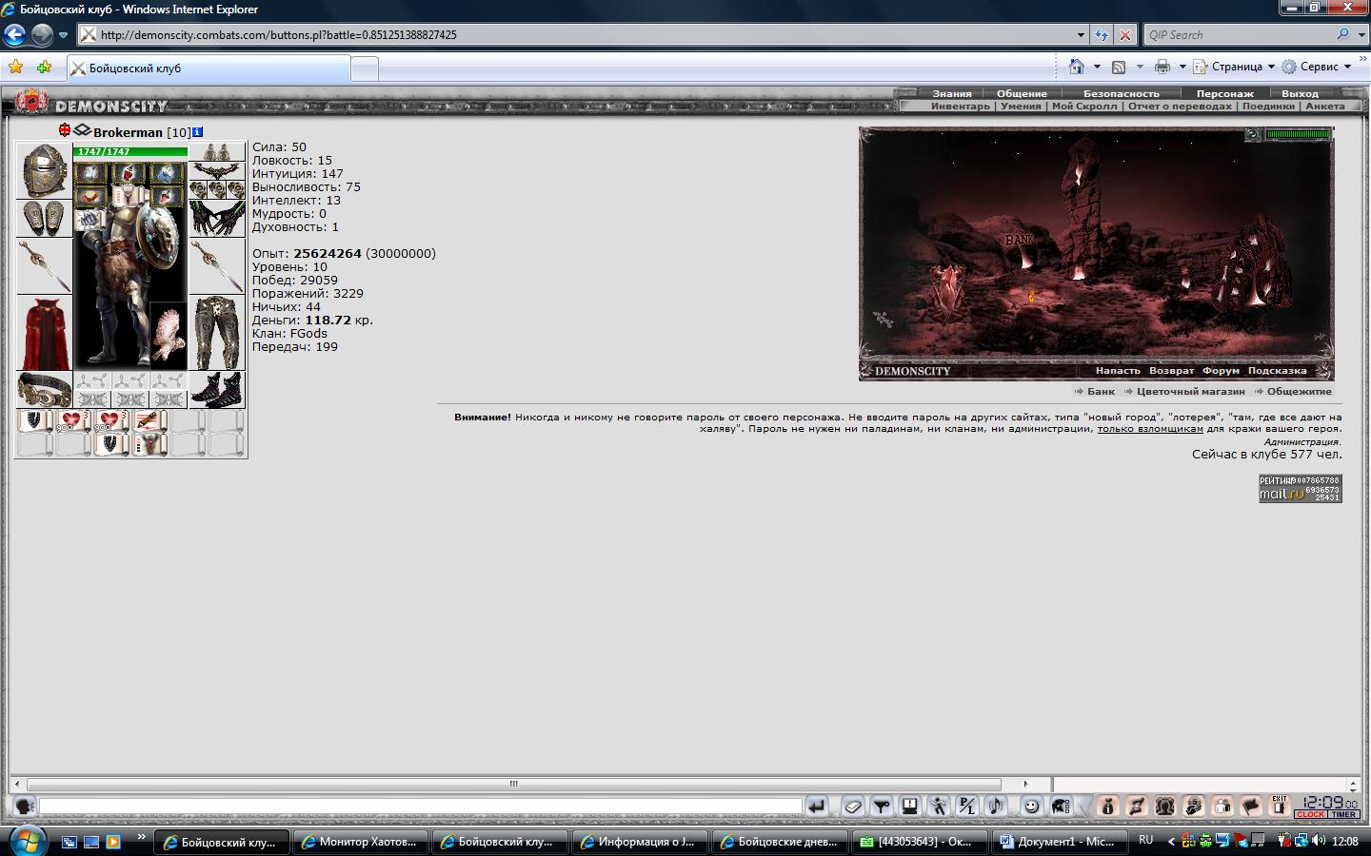Open Brokerman character info icon
This screenshot has height=856, width=1371.
pos(197,132)
